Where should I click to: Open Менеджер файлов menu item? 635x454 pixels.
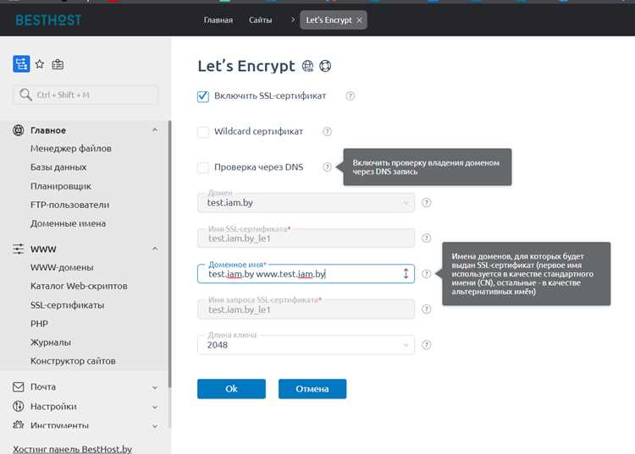(x=71, y=148)
